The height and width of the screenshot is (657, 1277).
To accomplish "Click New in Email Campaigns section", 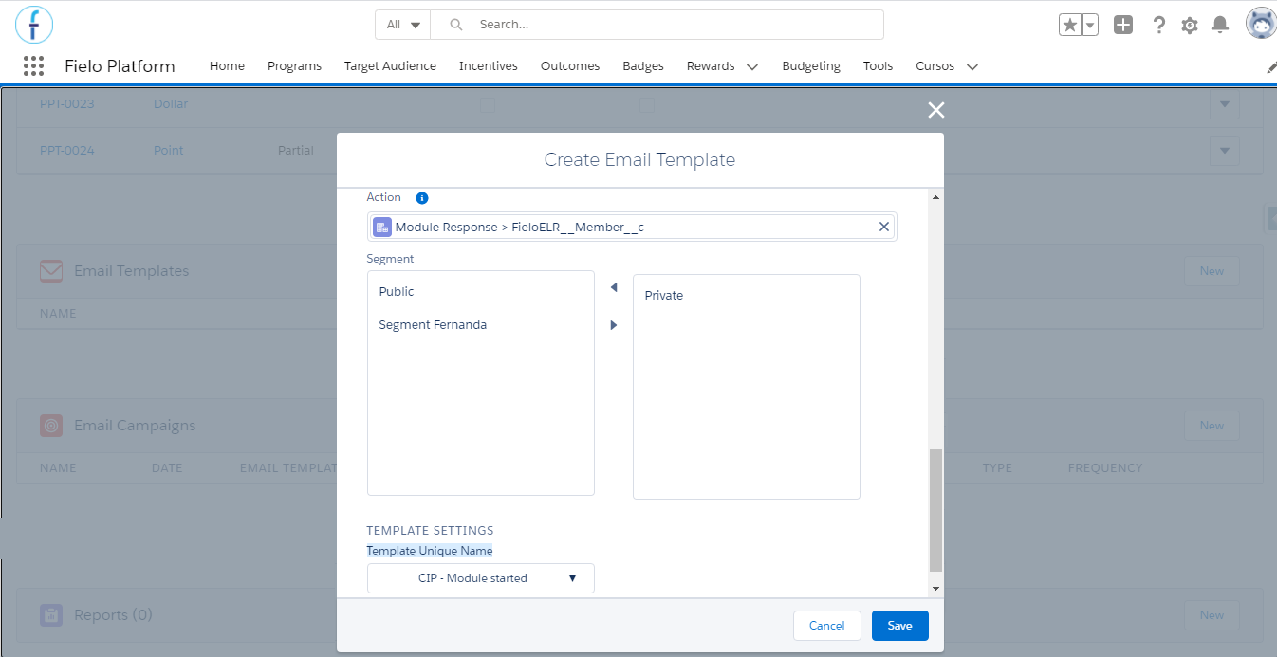I will 1212,426.
